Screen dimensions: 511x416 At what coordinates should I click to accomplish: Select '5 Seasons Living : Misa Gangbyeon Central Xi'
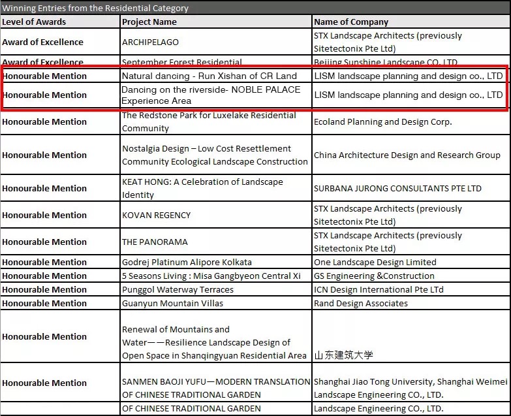click(211, 276)
